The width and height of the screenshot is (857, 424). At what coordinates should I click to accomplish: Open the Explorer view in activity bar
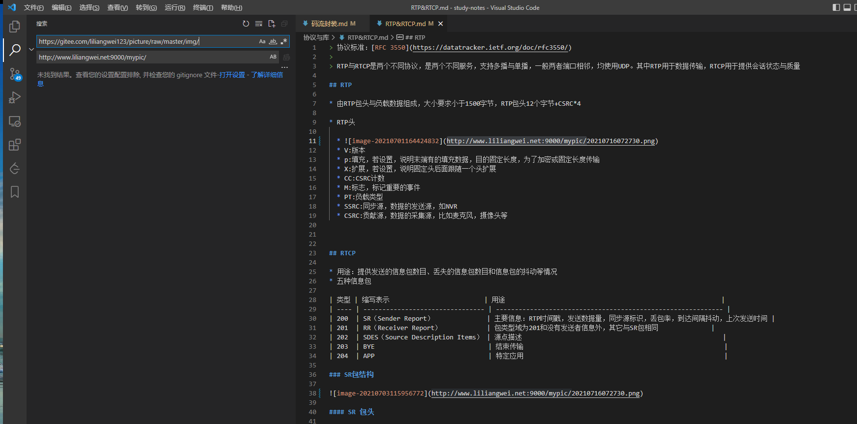(x=15, y=26)
